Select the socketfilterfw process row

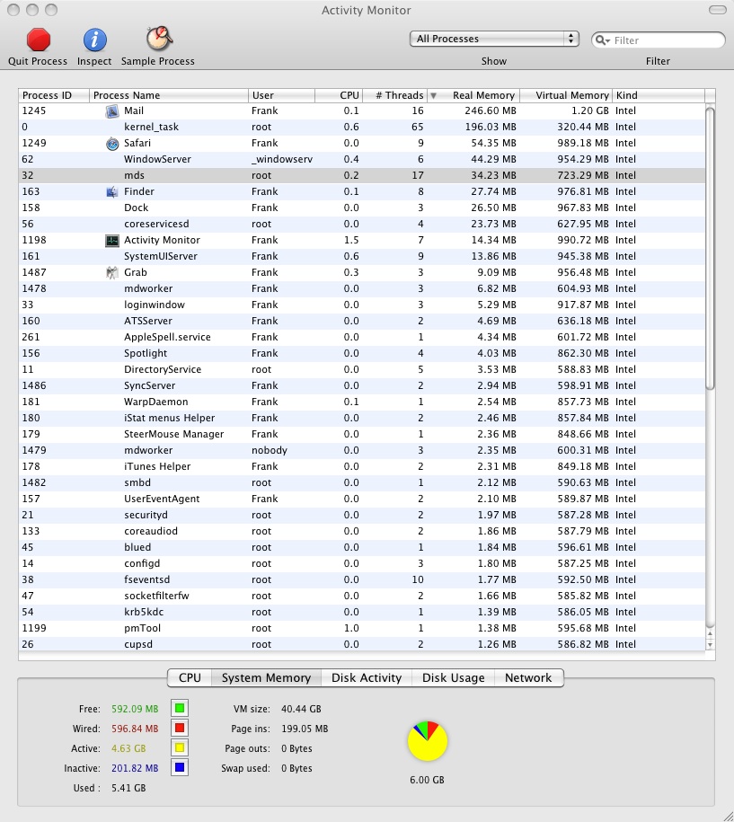click(362, 596)
